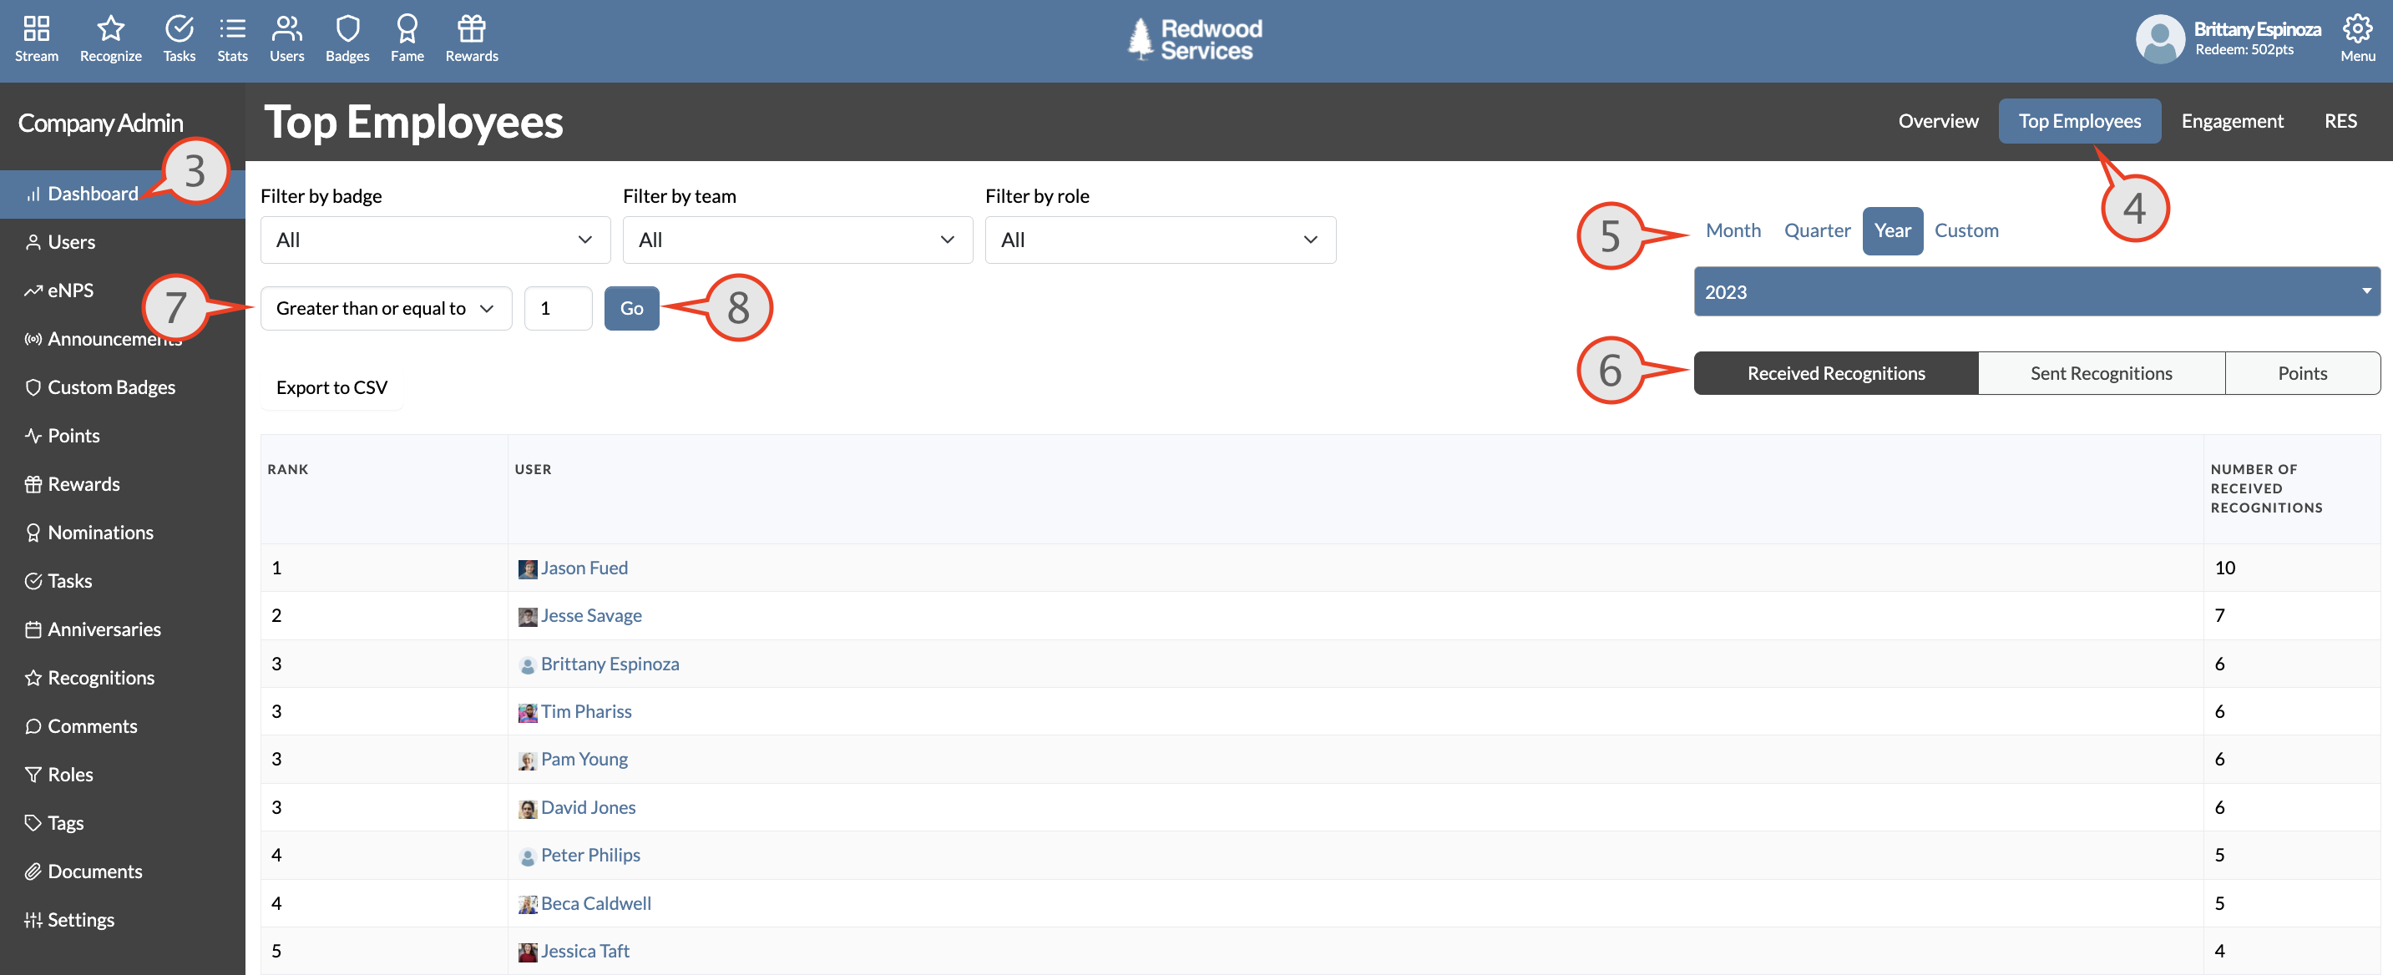Open Beca Caldwell's profile link
This screenshot has height=975, width=2393.
[595, 902]
